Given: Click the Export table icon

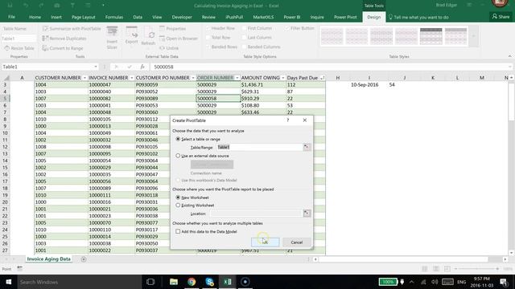Looking at the screenshot, I should coord(131,35).
